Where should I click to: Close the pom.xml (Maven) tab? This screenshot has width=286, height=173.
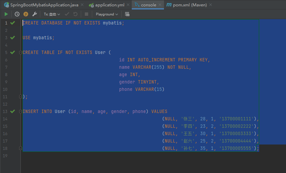click(x=211, y=5)
